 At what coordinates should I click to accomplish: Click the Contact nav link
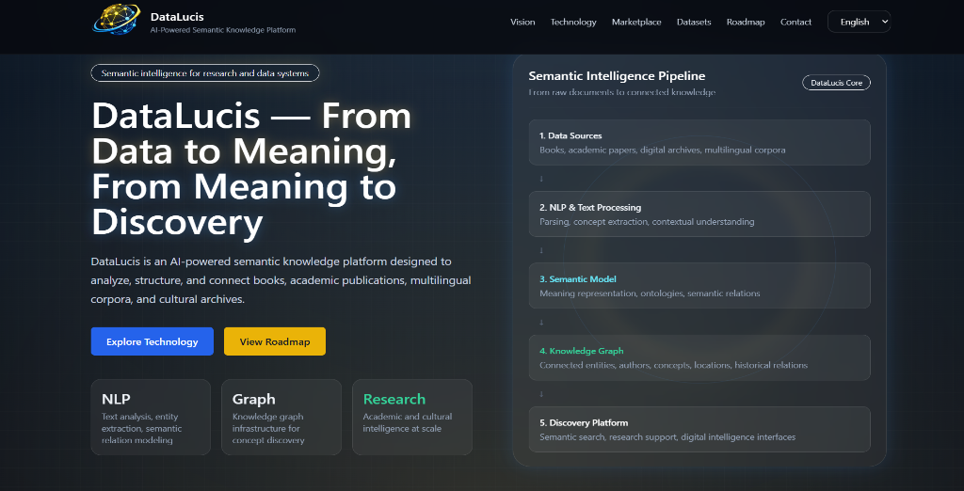[x=795, y=22]
